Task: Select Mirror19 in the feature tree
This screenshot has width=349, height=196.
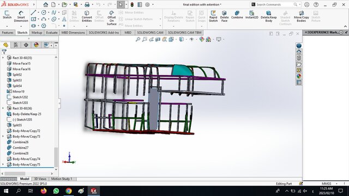Action: (19, 91)
